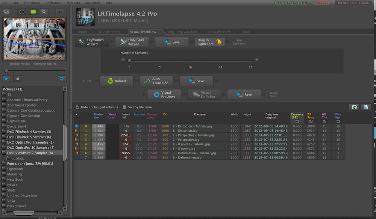Click the LRTimelapse logo image
376x219 pixels.
[85, 17]
